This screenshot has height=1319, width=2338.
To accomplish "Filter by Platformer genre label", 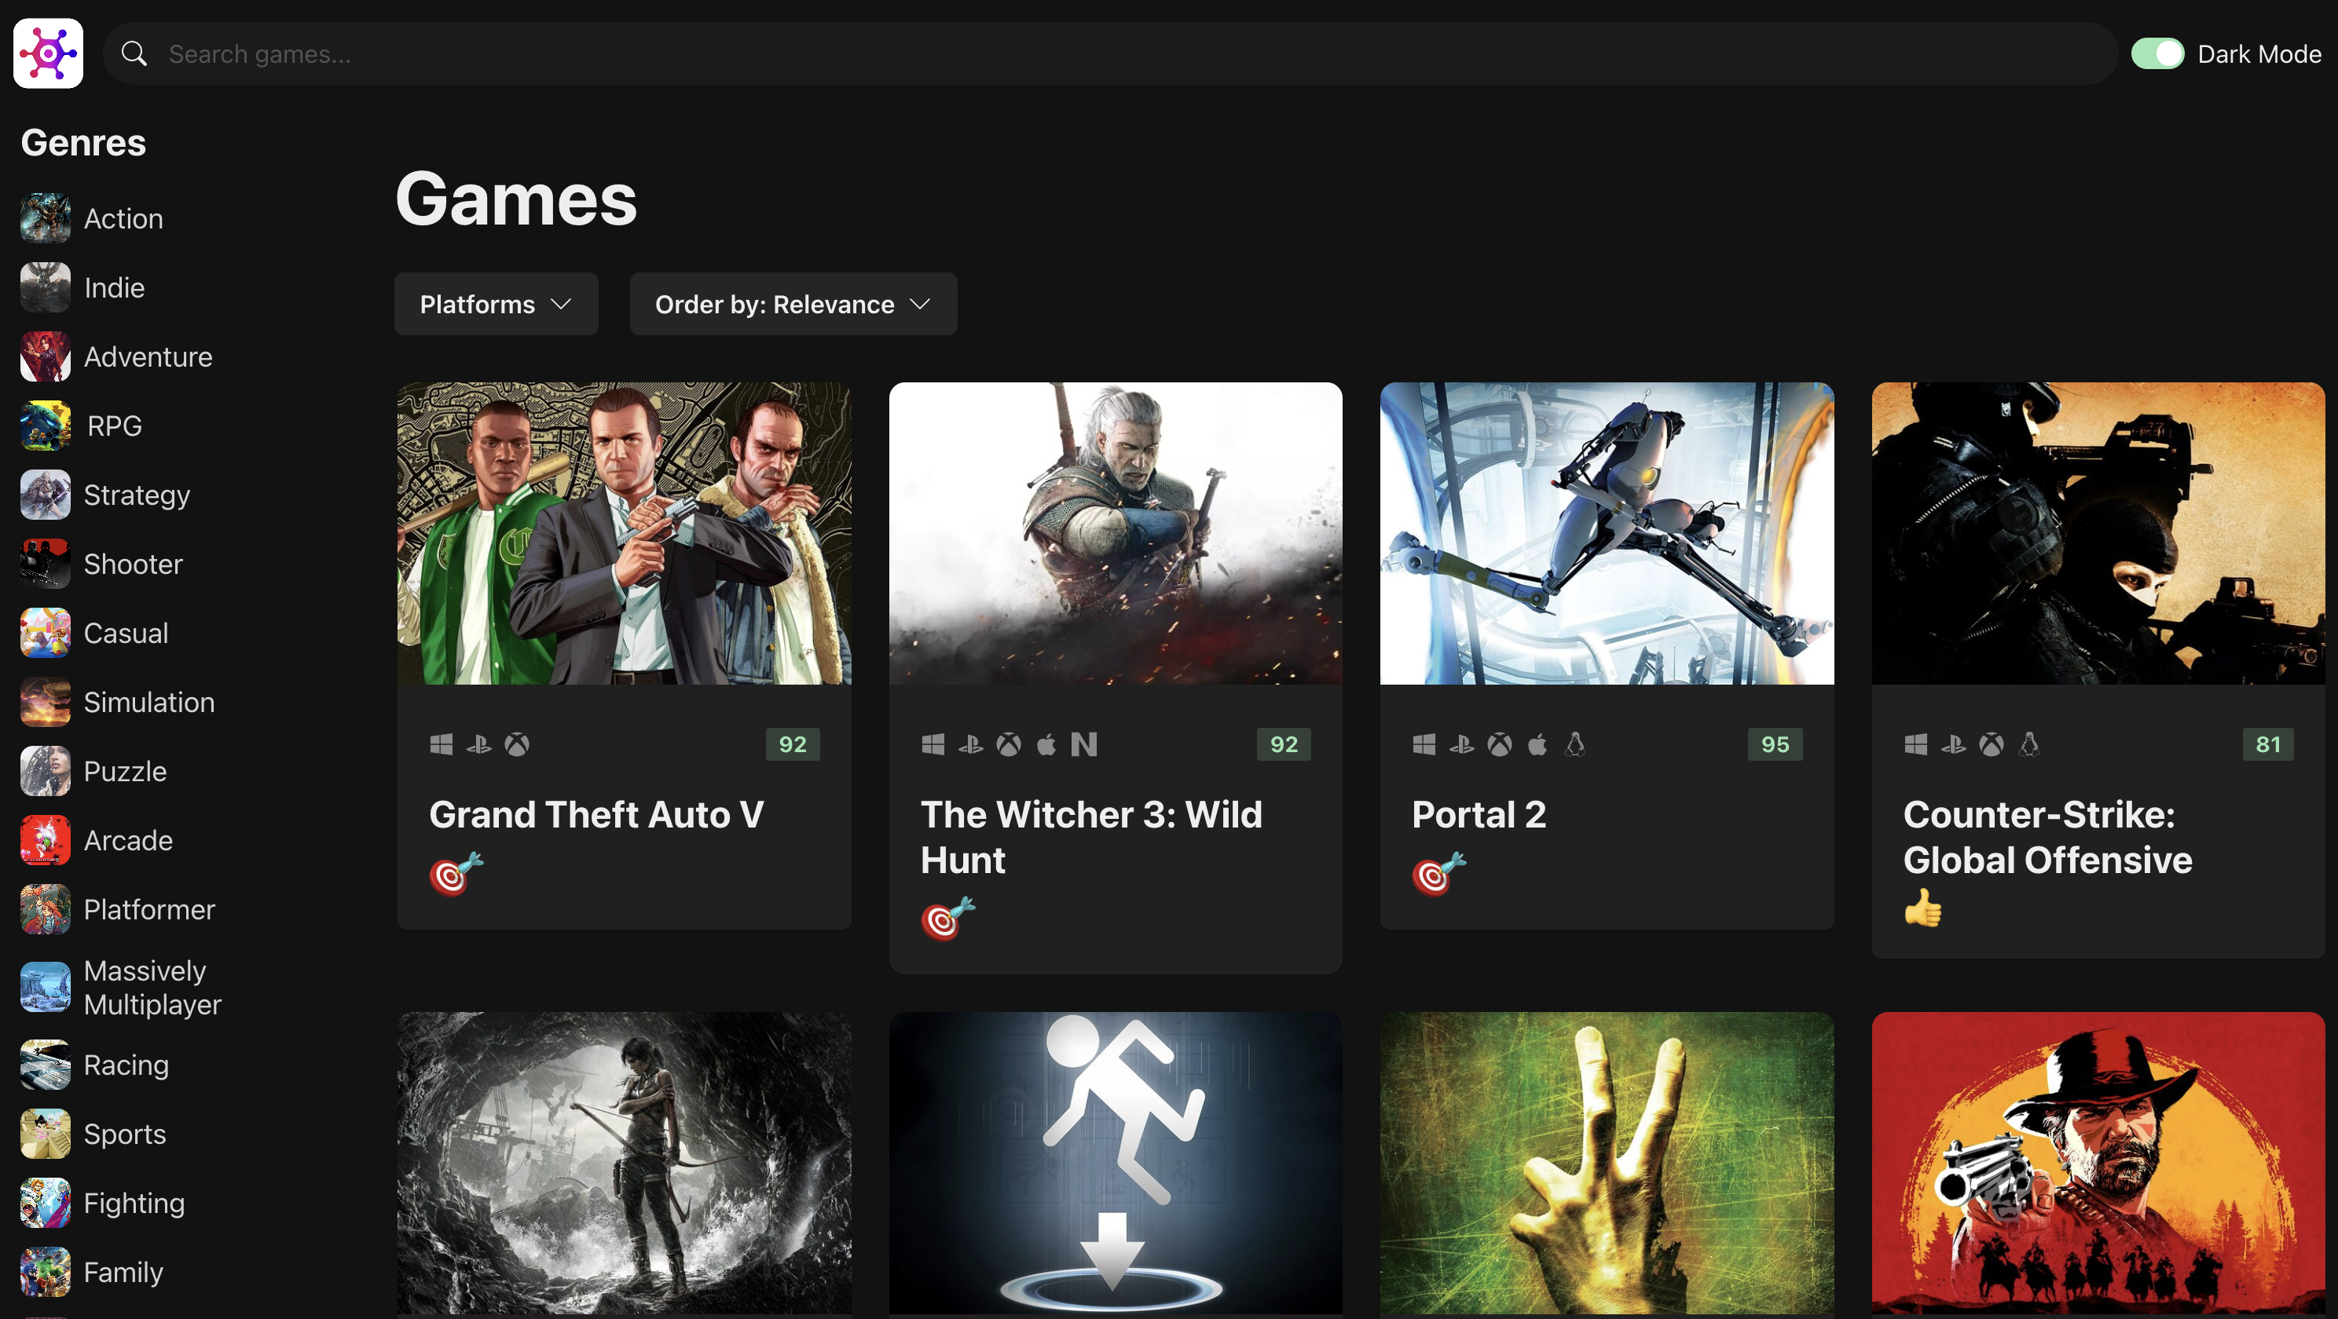I will pos(150,909).
